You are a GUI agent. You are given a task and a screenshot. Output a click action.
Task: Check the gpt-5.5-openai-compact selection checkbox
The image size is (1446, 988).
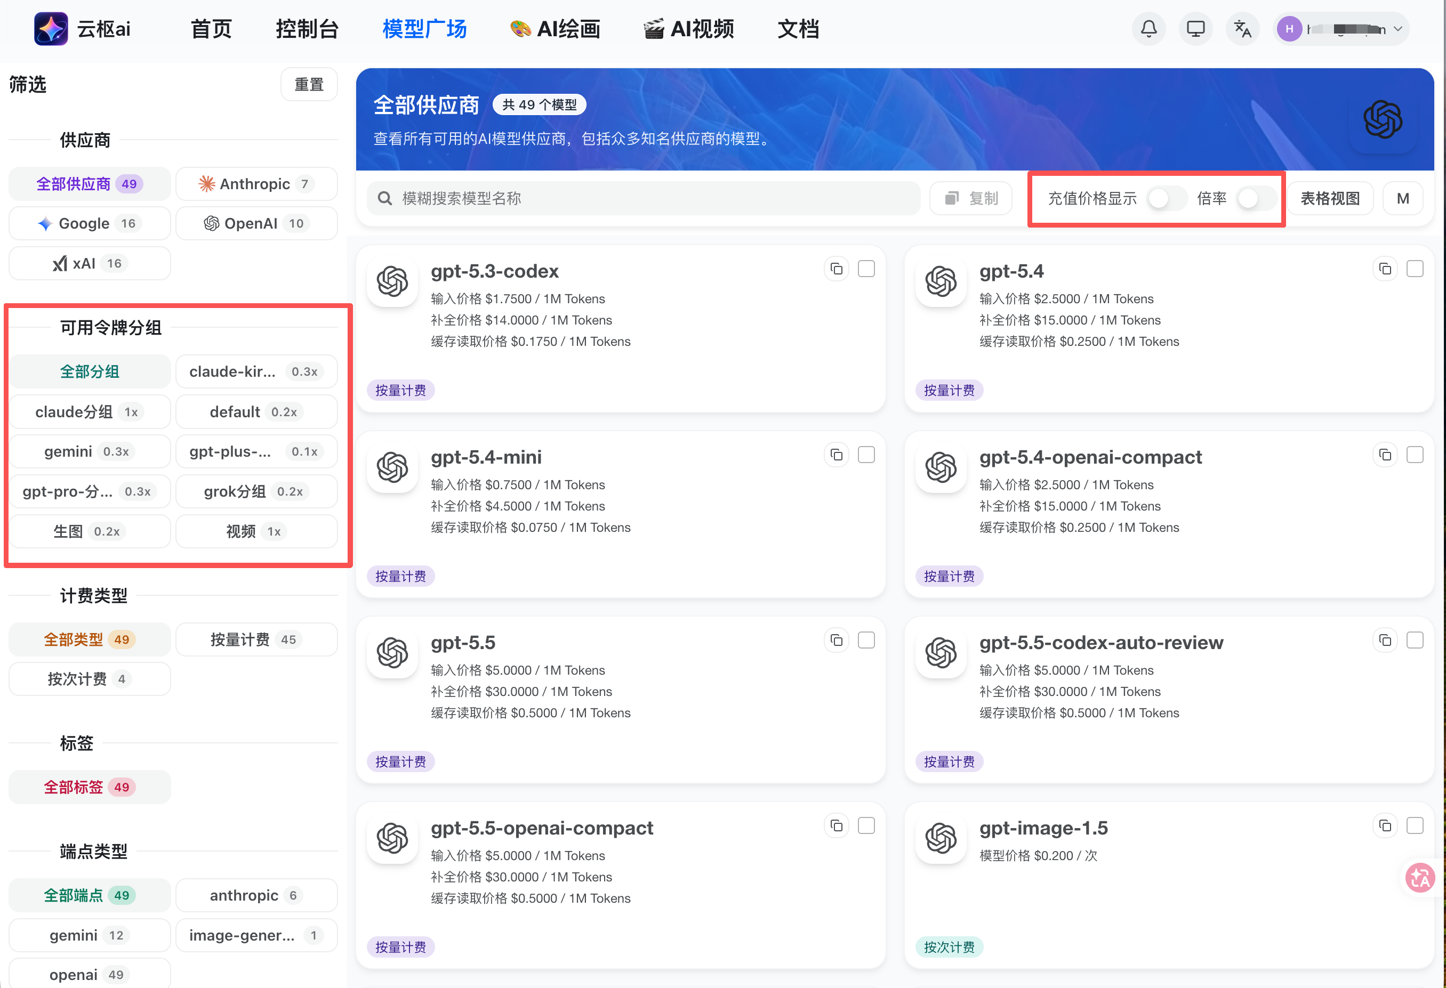coord(866,825)
